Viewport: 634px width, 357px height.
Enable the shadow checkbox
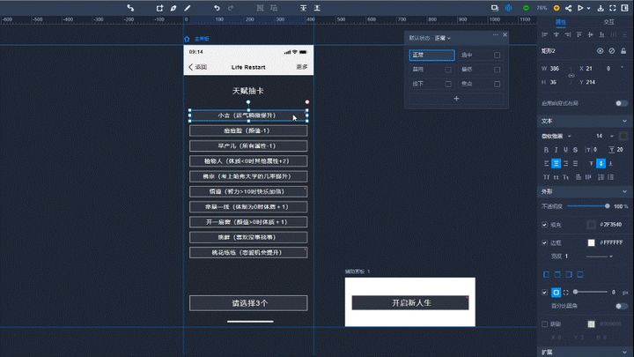pos(545,324)
